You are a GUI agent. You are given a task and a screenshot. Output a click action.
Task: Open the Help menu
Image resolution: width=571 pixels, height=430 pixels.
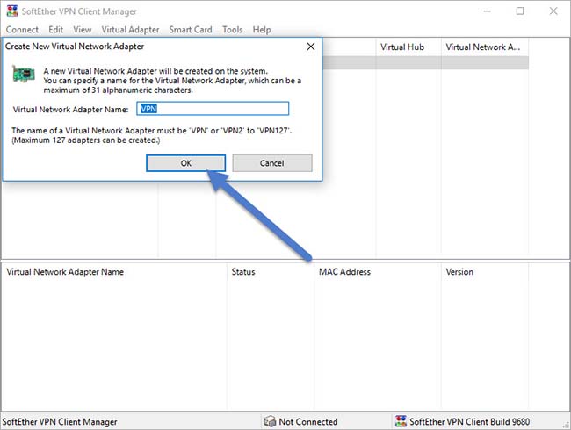click(262, 30)
